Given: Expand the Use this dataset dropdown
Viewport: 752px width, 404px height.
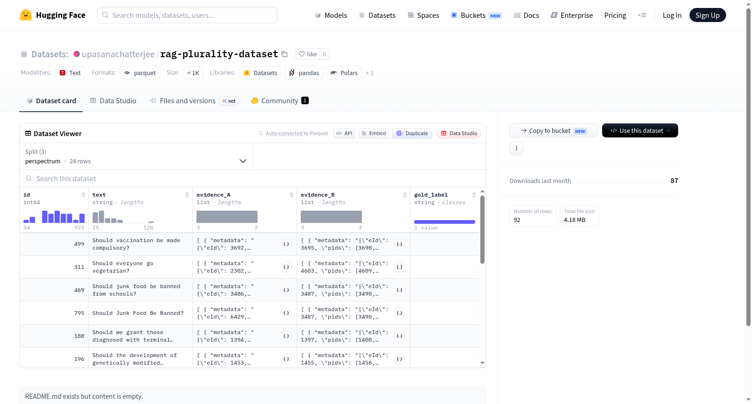Looking at the screenshot, I should coord(640,130).
